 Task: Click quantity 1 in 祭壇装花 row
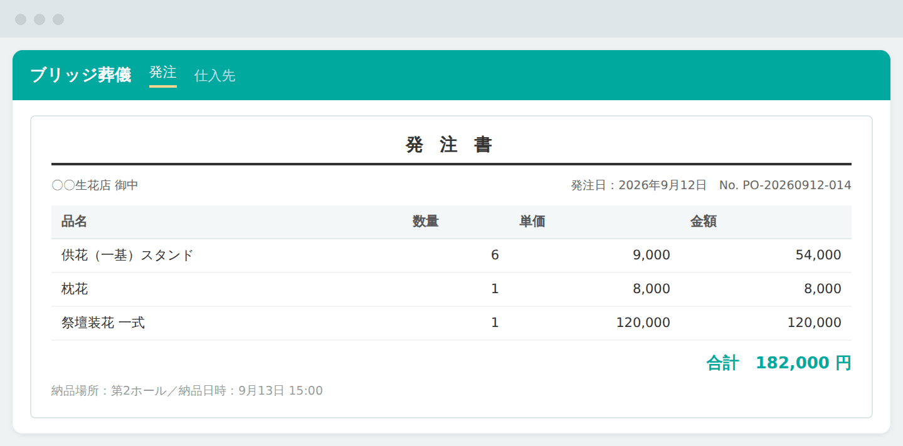click(495, 323)
